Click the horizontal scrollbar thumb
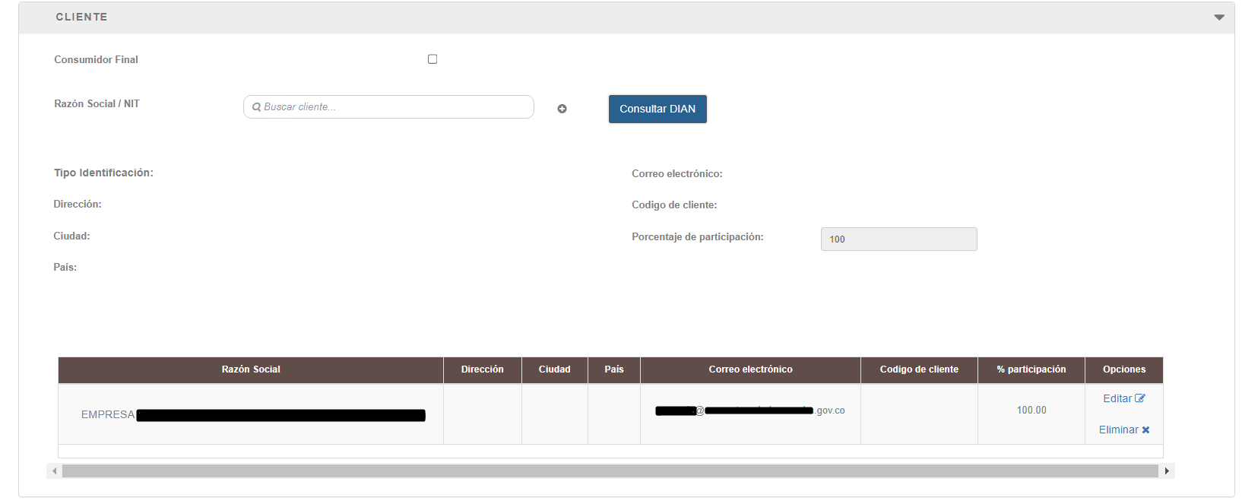Viewport: 1242px width, 501px height. point(610,471)
